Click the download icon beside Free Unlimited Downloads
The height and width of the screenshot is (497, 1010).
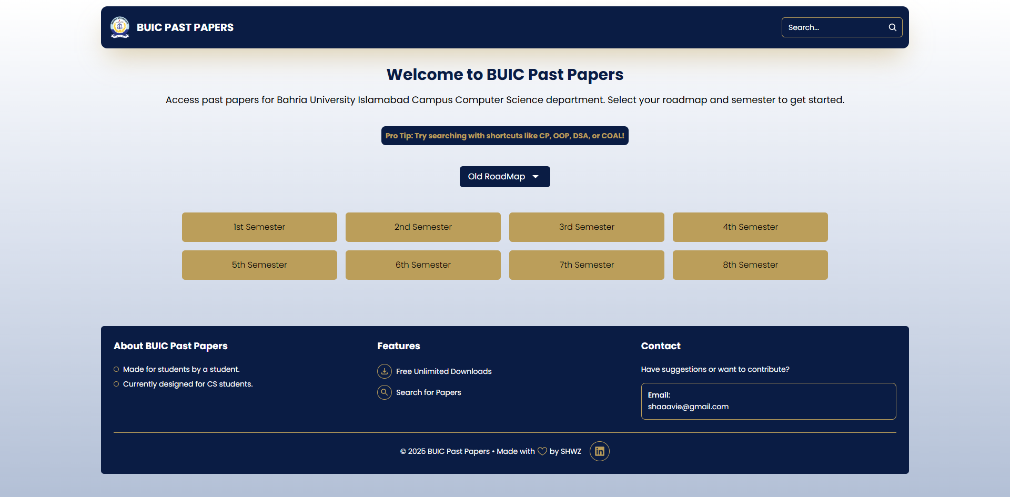(385, 371)
